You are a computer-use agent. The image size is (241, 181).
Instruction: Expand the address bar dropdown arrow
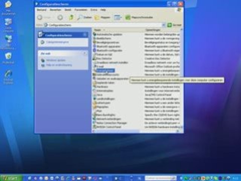[164, 25]
